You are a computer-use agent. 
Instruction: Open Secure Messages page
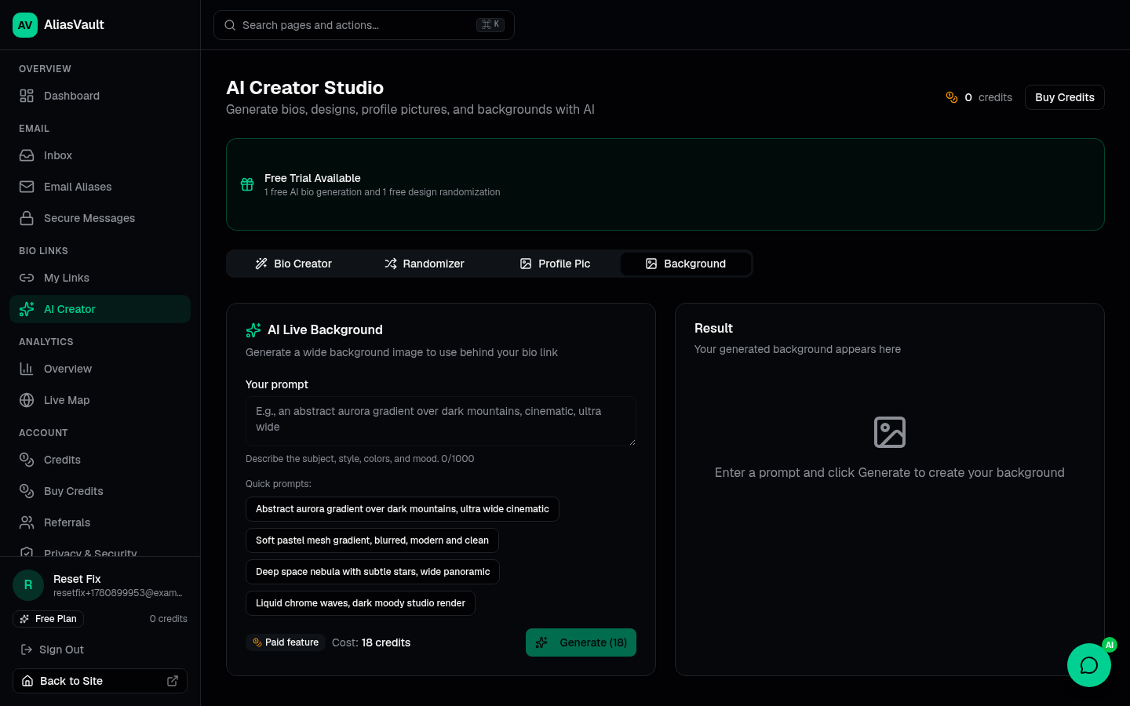point(100,218)
